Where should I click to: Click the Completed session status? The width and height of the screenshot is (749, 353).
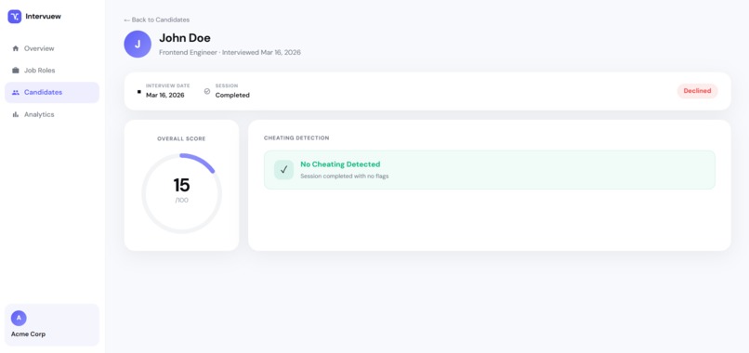pyautogui.click(x=232, y=95)
